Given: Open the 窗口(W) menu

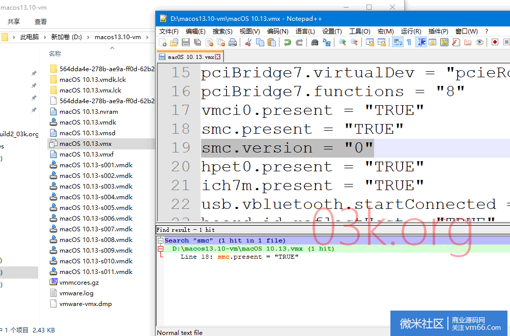Looking at the screenshot, I should tap(466, 31).
